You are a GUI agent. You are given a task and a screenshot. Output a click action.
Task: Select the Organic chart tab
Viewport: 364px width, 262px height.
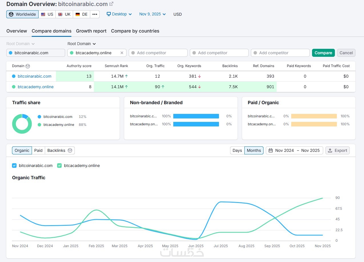click(x=22, y=150)
